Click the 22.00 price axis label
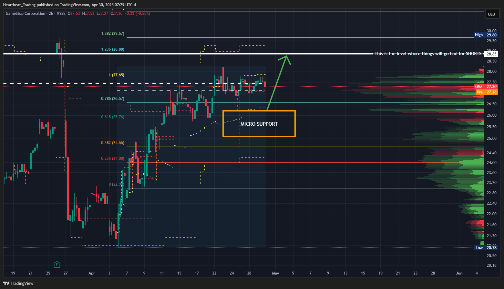 point(492,214)
